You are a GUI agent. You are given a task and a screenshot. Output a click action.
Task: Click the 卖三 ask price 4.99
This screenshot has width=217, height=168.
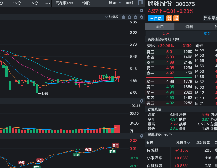click(170, 63)
